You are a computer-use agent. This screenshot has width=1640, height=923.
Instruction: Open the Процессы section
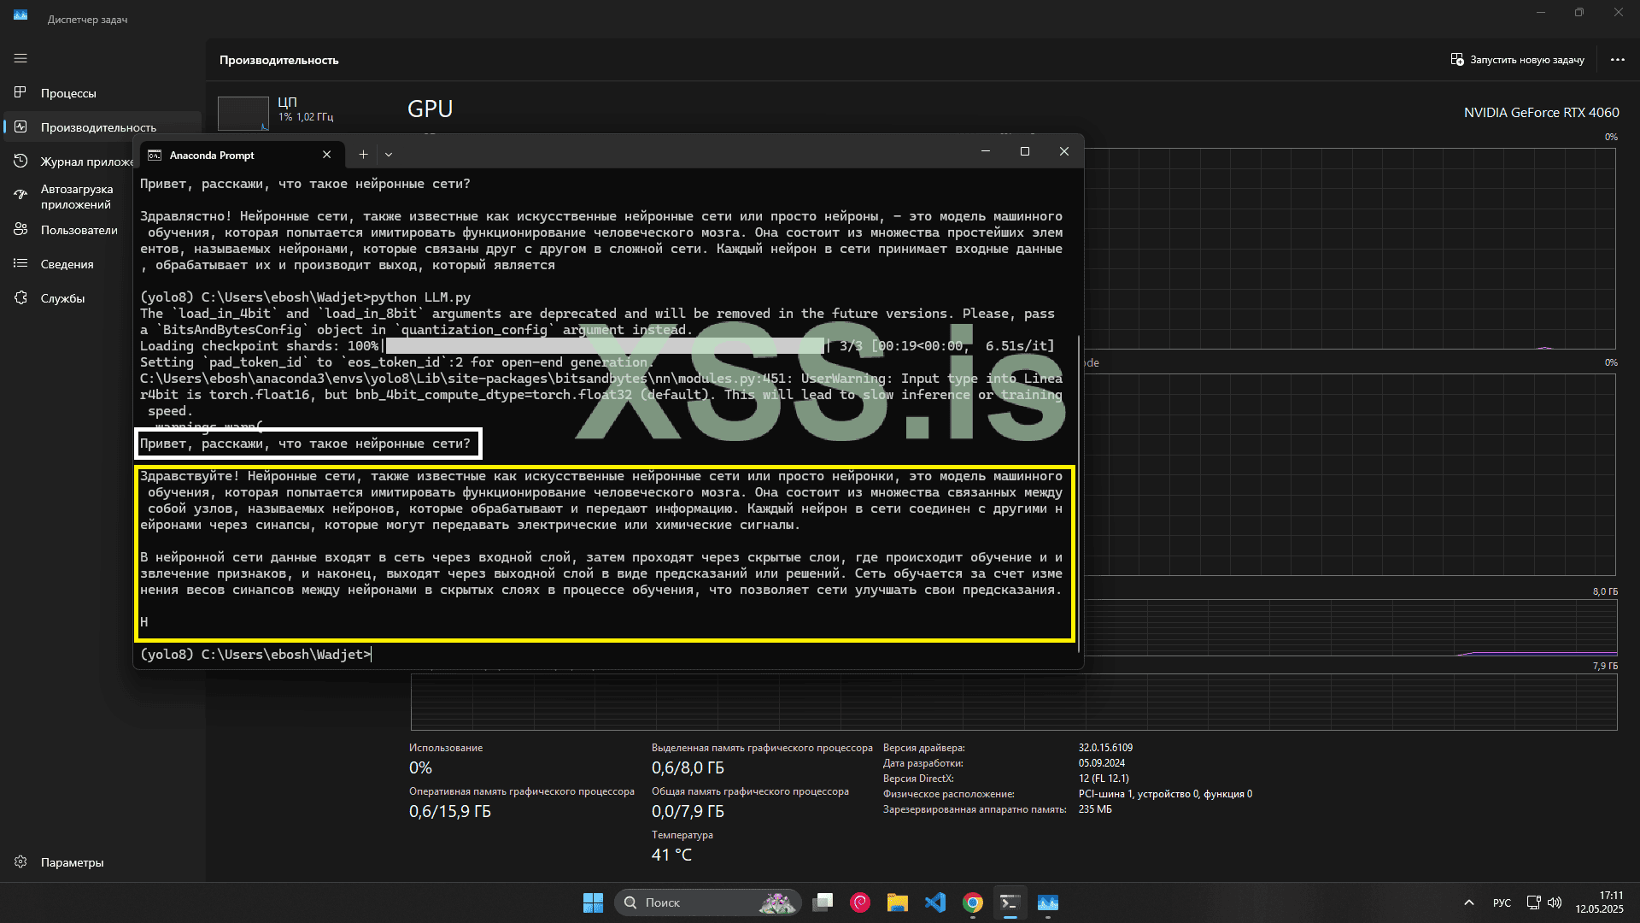(x=68, y=93)
